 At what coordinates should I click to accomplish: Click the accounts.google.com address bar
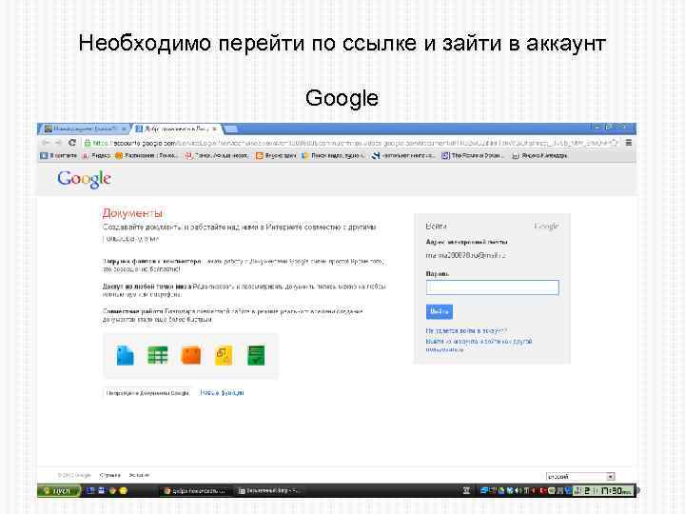(347, 143)
